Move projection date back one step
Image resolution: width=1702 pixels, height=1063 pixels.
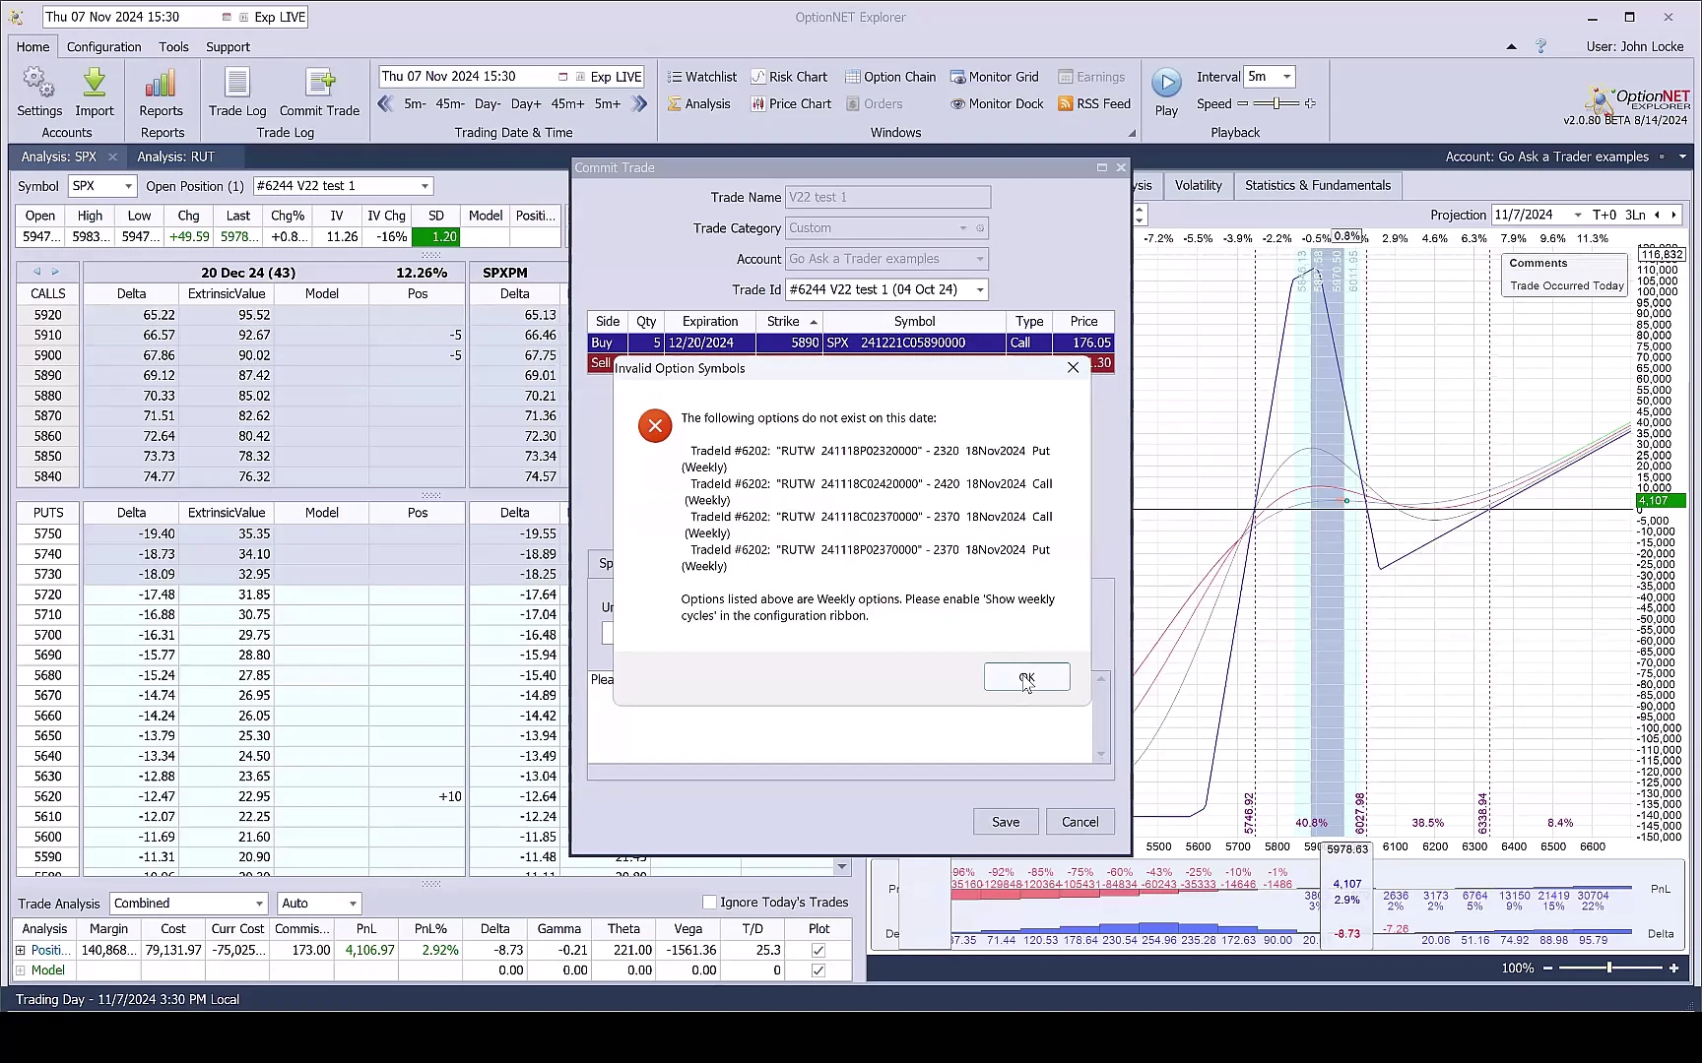[1658, 215]
